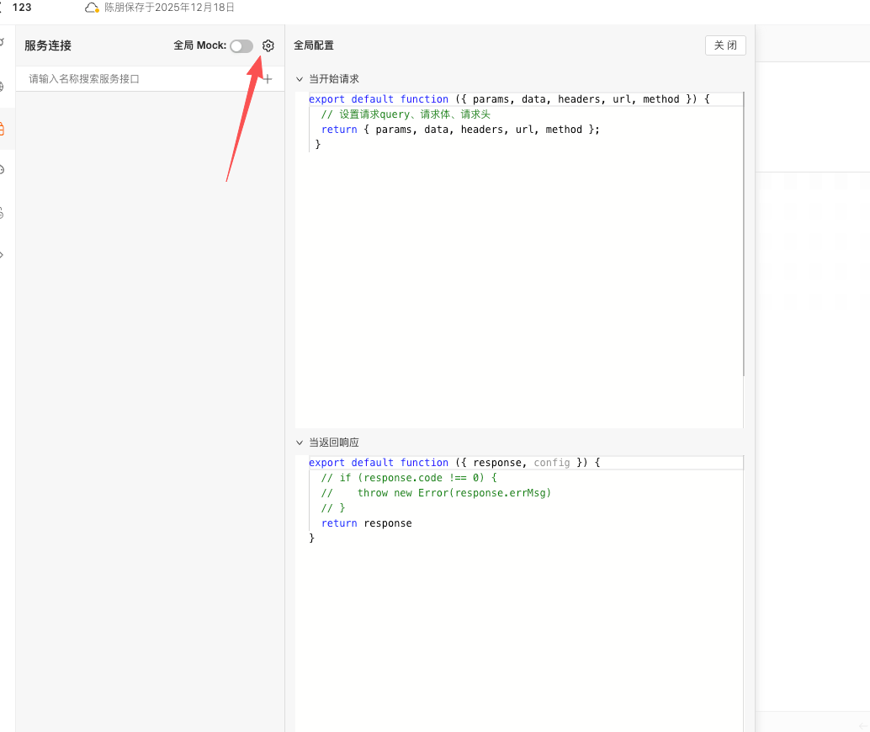Click the 服务连接 panel header
The height and width of the screenshot is (732, 870).
[48, 46]
